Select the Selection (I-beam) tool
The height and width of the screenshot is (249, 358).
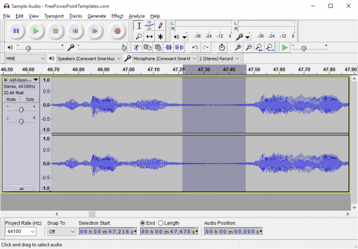tap(139, 26)
